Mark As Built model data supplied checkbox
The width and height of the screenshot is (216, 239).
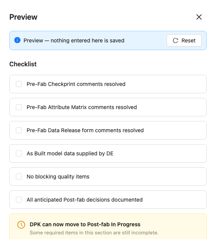19,153
